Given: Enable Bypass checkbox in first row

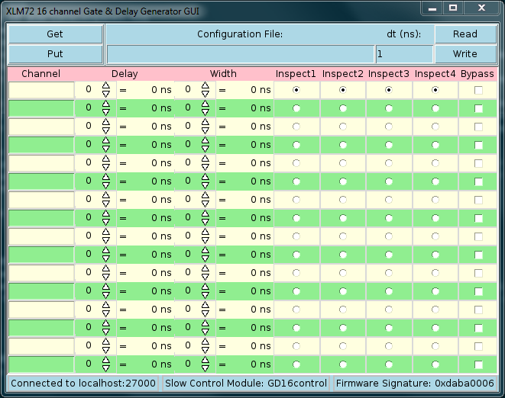Looking at the screenshot, I should pos(478,90).
